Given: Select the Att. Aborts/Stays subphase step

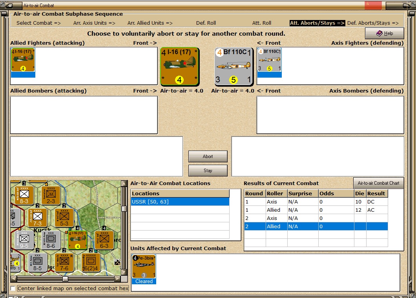Looking at the screenshot, I should click(x=317, y=23).
